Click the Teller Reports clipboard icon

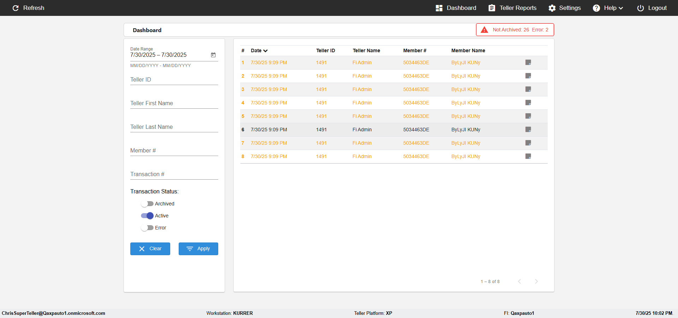tap(492, 8)
